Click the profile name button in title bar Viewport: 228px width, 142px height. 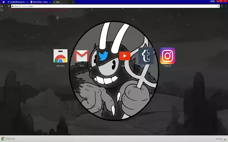[x=212, y=1]
